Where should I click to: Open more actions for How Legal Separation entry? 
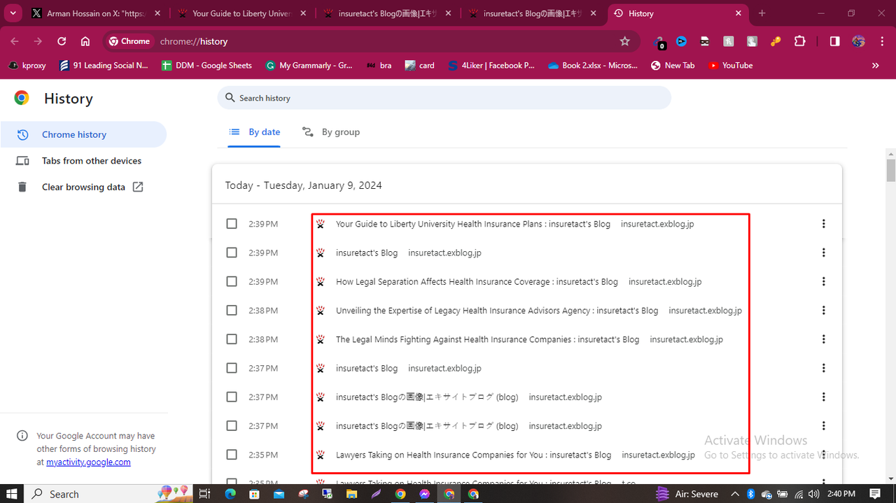(x=823, y=281)
